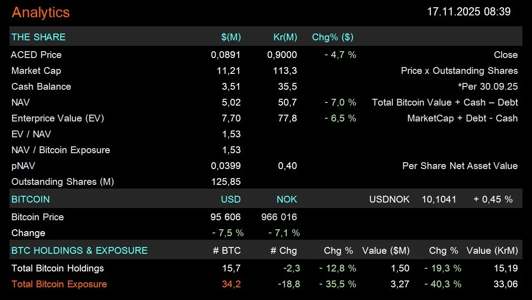
Task: Select the Cash Balance row label
Action: tap(41, 87)
